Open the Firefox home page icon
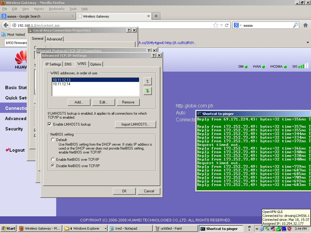Screen dimensions: 311x233 306,25
